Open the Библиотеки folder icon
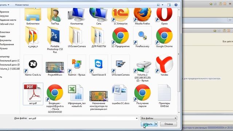The height and width of the screenshot is (131, 233). pyautogui.click(x=33, y=15)
